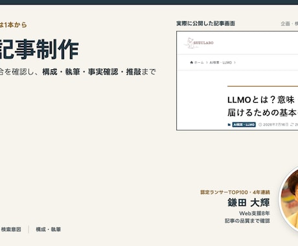Open the ホーム breadcrumb link
This screenshot has width=298, height=246.
point(199,63)
